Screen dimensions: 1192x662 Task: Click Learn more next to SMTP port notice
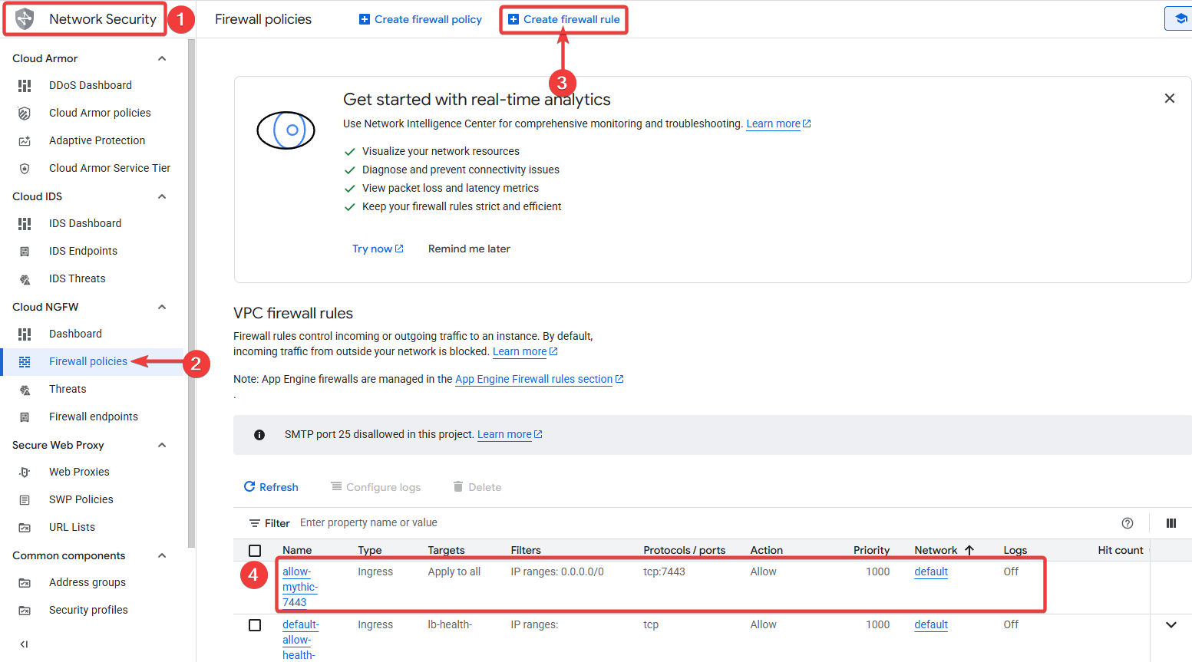click(510, 434)
